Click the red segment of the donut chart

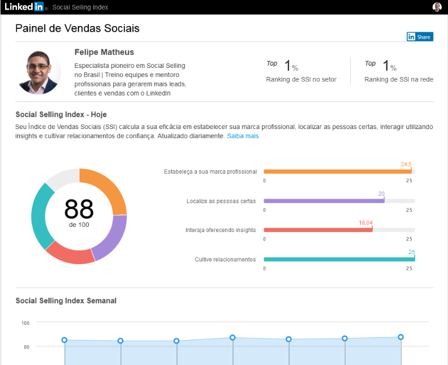click(70, 254)
